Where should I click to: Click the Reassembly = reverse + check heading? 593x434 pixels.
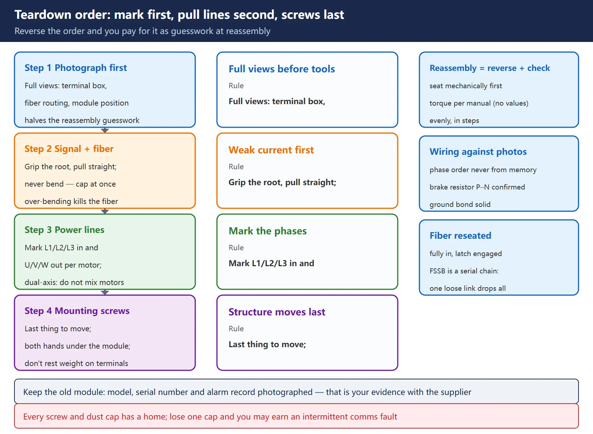point(490,68)
